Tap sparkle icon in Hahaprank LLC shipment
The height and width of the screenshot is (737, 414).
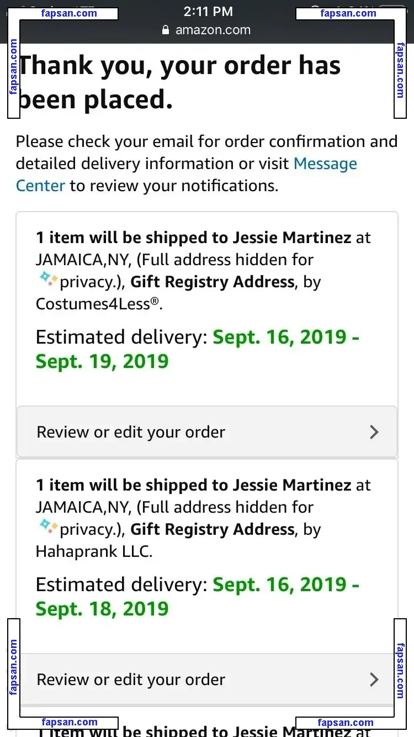coord(49,528)
